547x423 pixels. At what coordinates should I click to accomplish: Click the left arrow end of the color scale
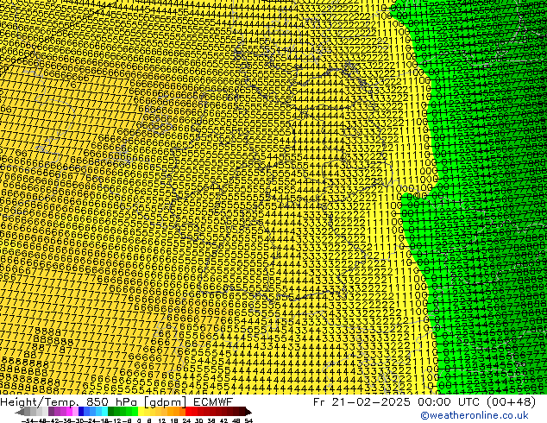(19, 412)
